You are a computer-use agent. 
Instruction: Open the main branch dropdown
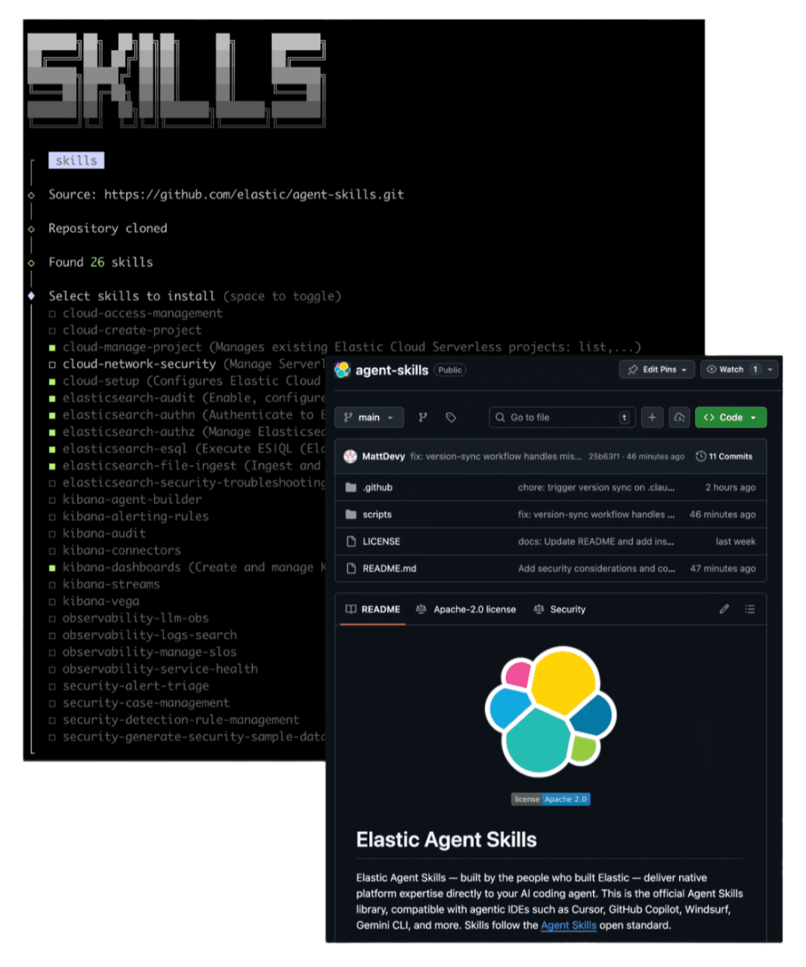tap(369, 417)
